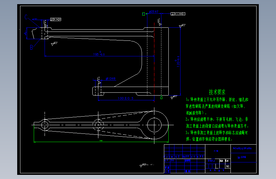Select the 195 length dimension text
This screenshot has width=276, height=179.
(99, 54)
